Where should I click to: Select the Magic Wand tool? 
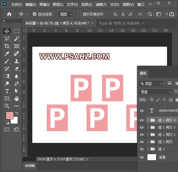coord(16,39)
